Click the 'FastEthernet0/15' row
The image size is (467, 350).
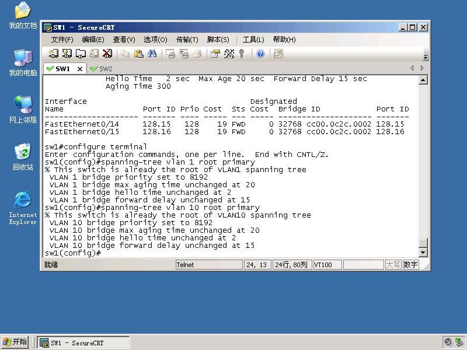[x=225, y=132]
